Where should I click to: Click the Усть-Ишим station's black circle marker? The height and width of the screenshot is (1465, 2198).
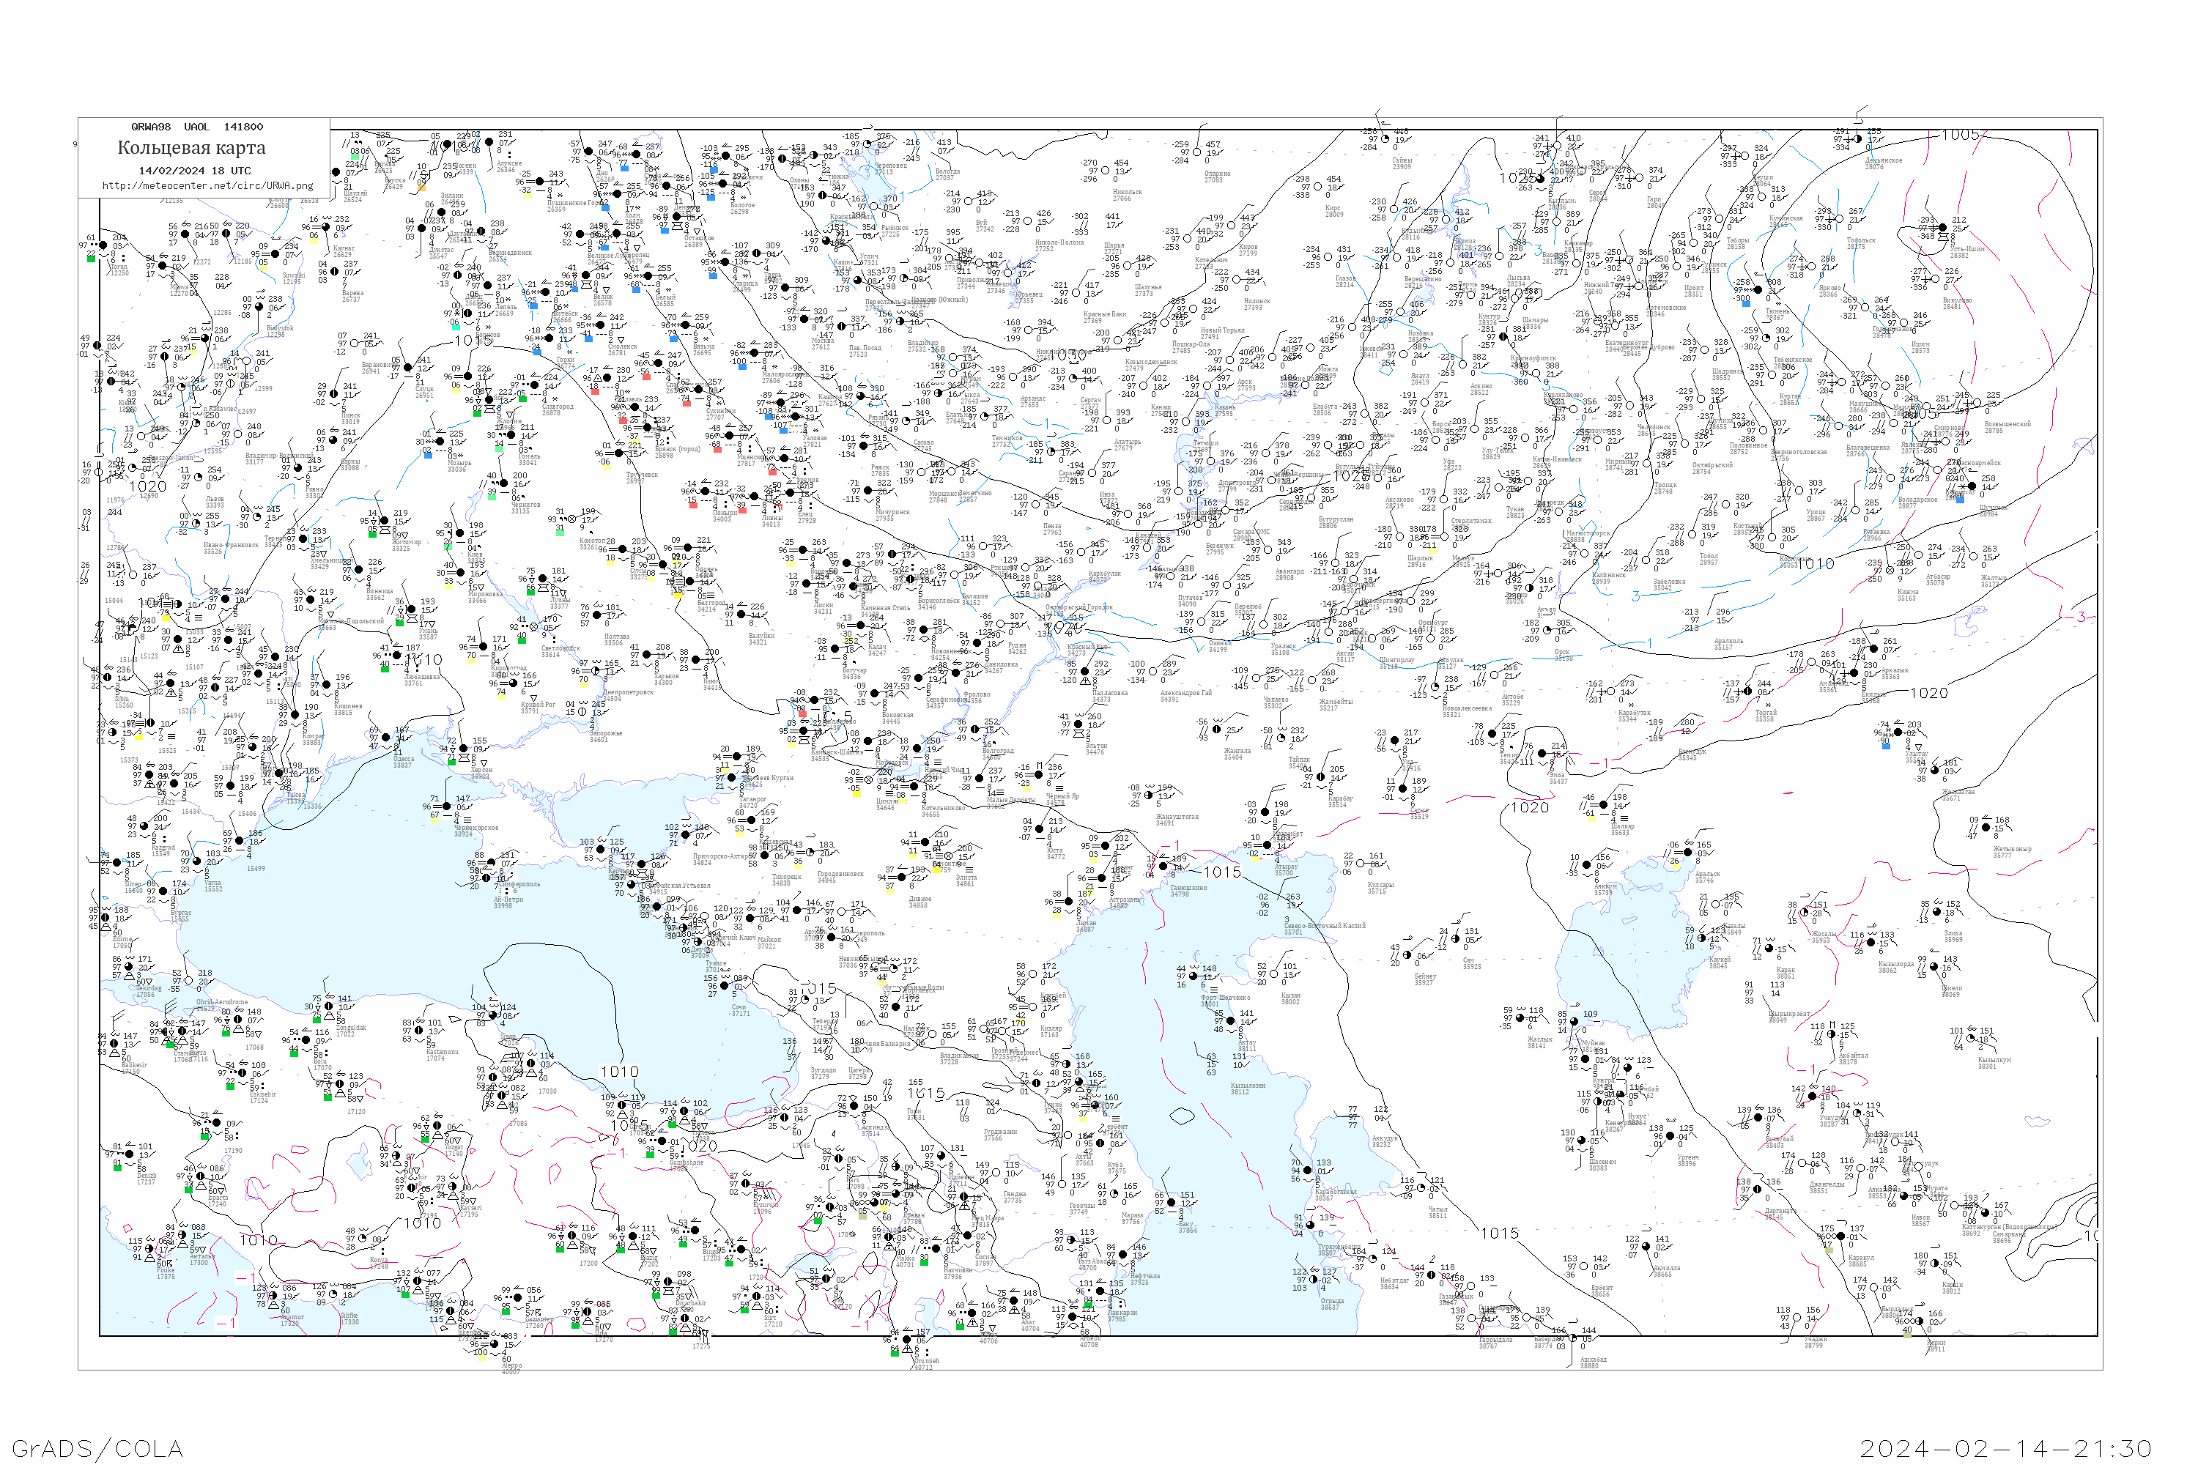coord(1943,228)
